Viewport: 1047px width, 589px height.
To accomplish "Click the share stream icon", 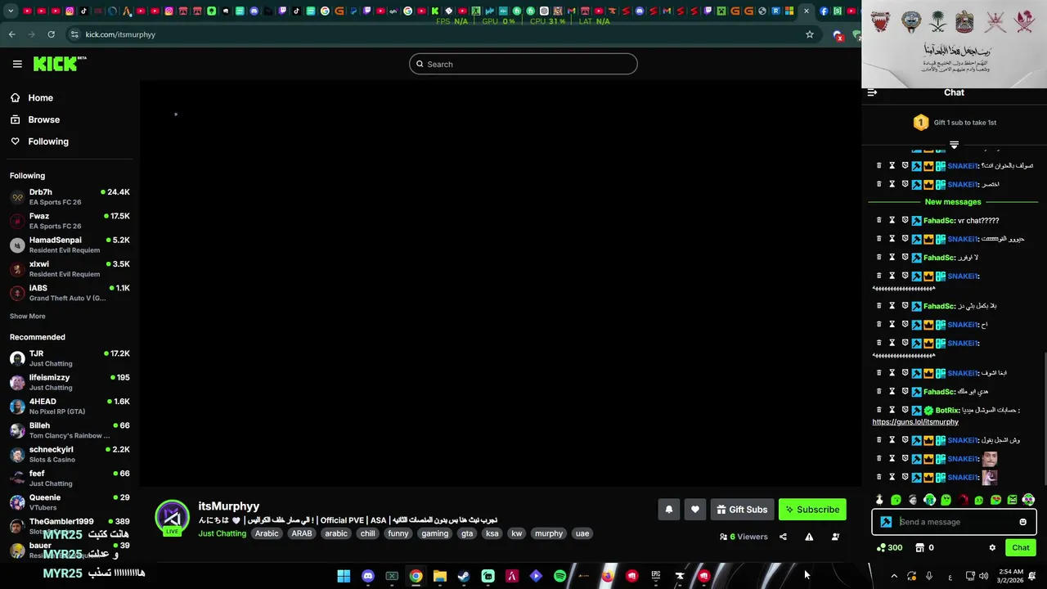I will 783,537.
